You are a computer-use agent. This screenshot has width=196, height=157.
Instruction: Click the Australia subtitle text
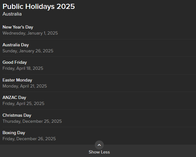[12, 14]
